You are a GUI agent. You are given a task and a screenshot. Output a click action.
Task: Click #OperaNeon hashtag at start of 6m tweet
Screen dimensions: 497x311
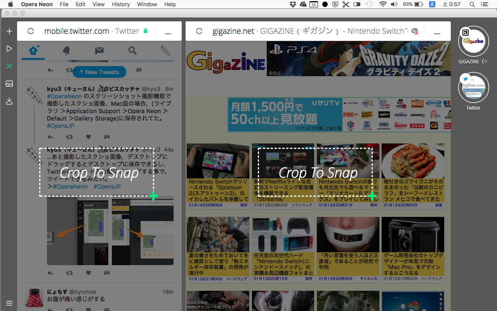coord(64,96)
